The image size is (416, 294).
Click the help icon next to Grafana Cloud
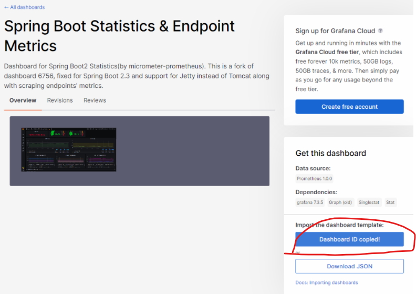point(380,31)
